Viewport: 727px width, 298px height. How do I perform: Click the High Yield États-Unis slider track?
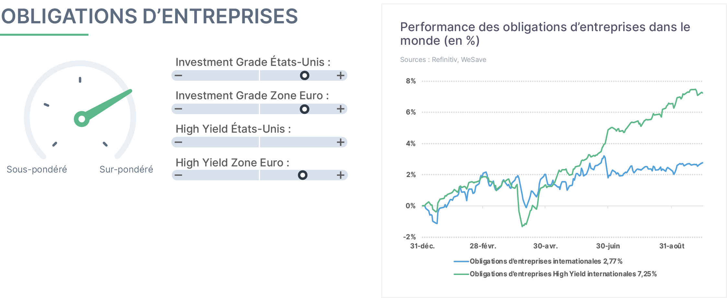(x=260, y=142)
